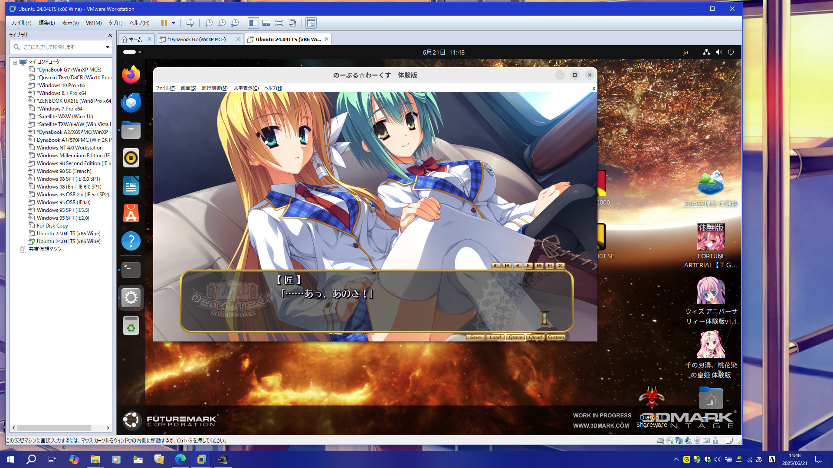Open the FORTUNE ARTERIAL desktop icon
The height and width of the screenshot is (468, 833).
pos(711,245)
